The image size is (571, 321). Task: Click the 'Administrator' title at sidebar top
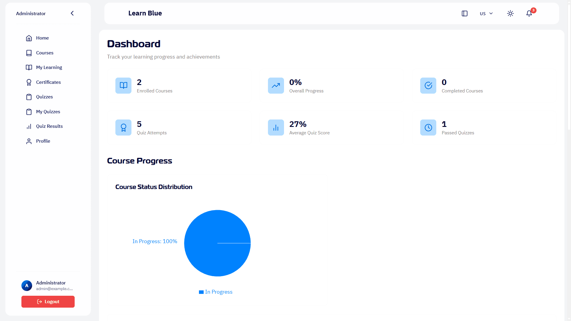(31, 14)
